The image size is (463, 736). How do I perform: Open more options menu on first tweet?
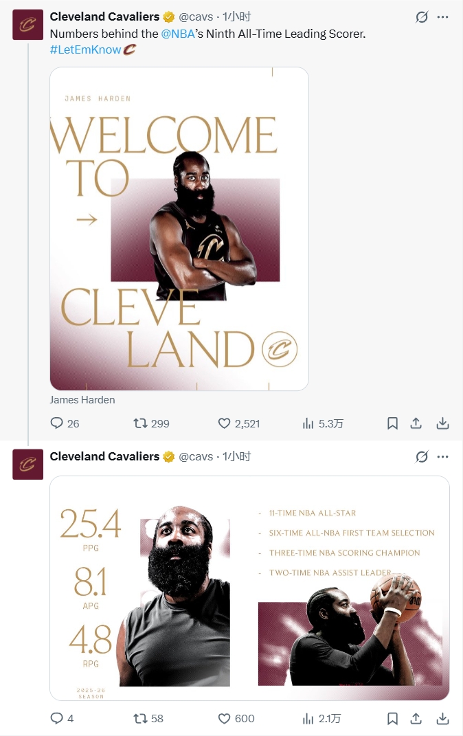442,17
